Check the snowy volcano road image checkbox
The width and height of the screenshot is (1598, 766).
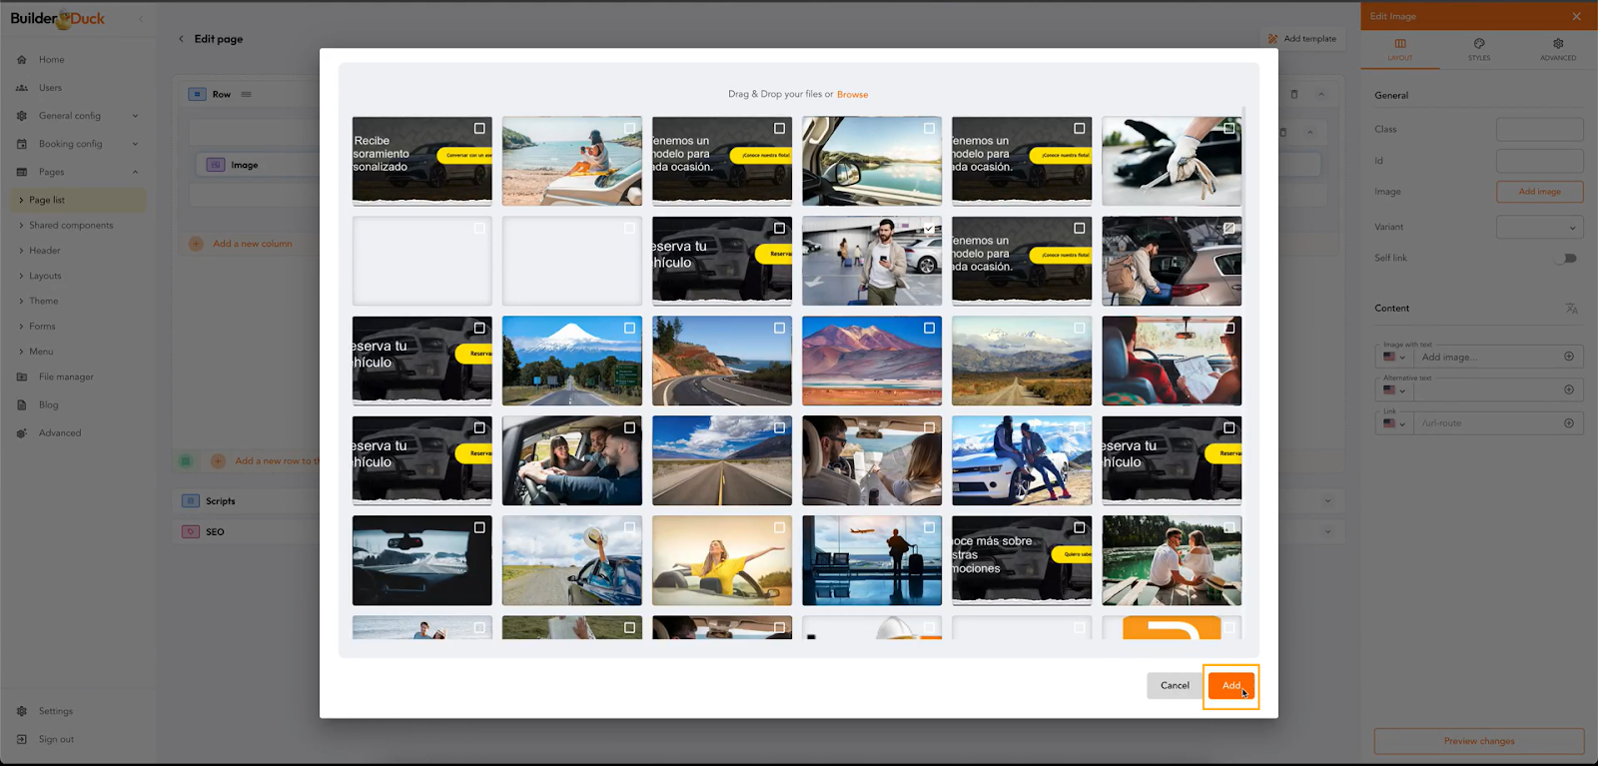click(x=629, y=329)
